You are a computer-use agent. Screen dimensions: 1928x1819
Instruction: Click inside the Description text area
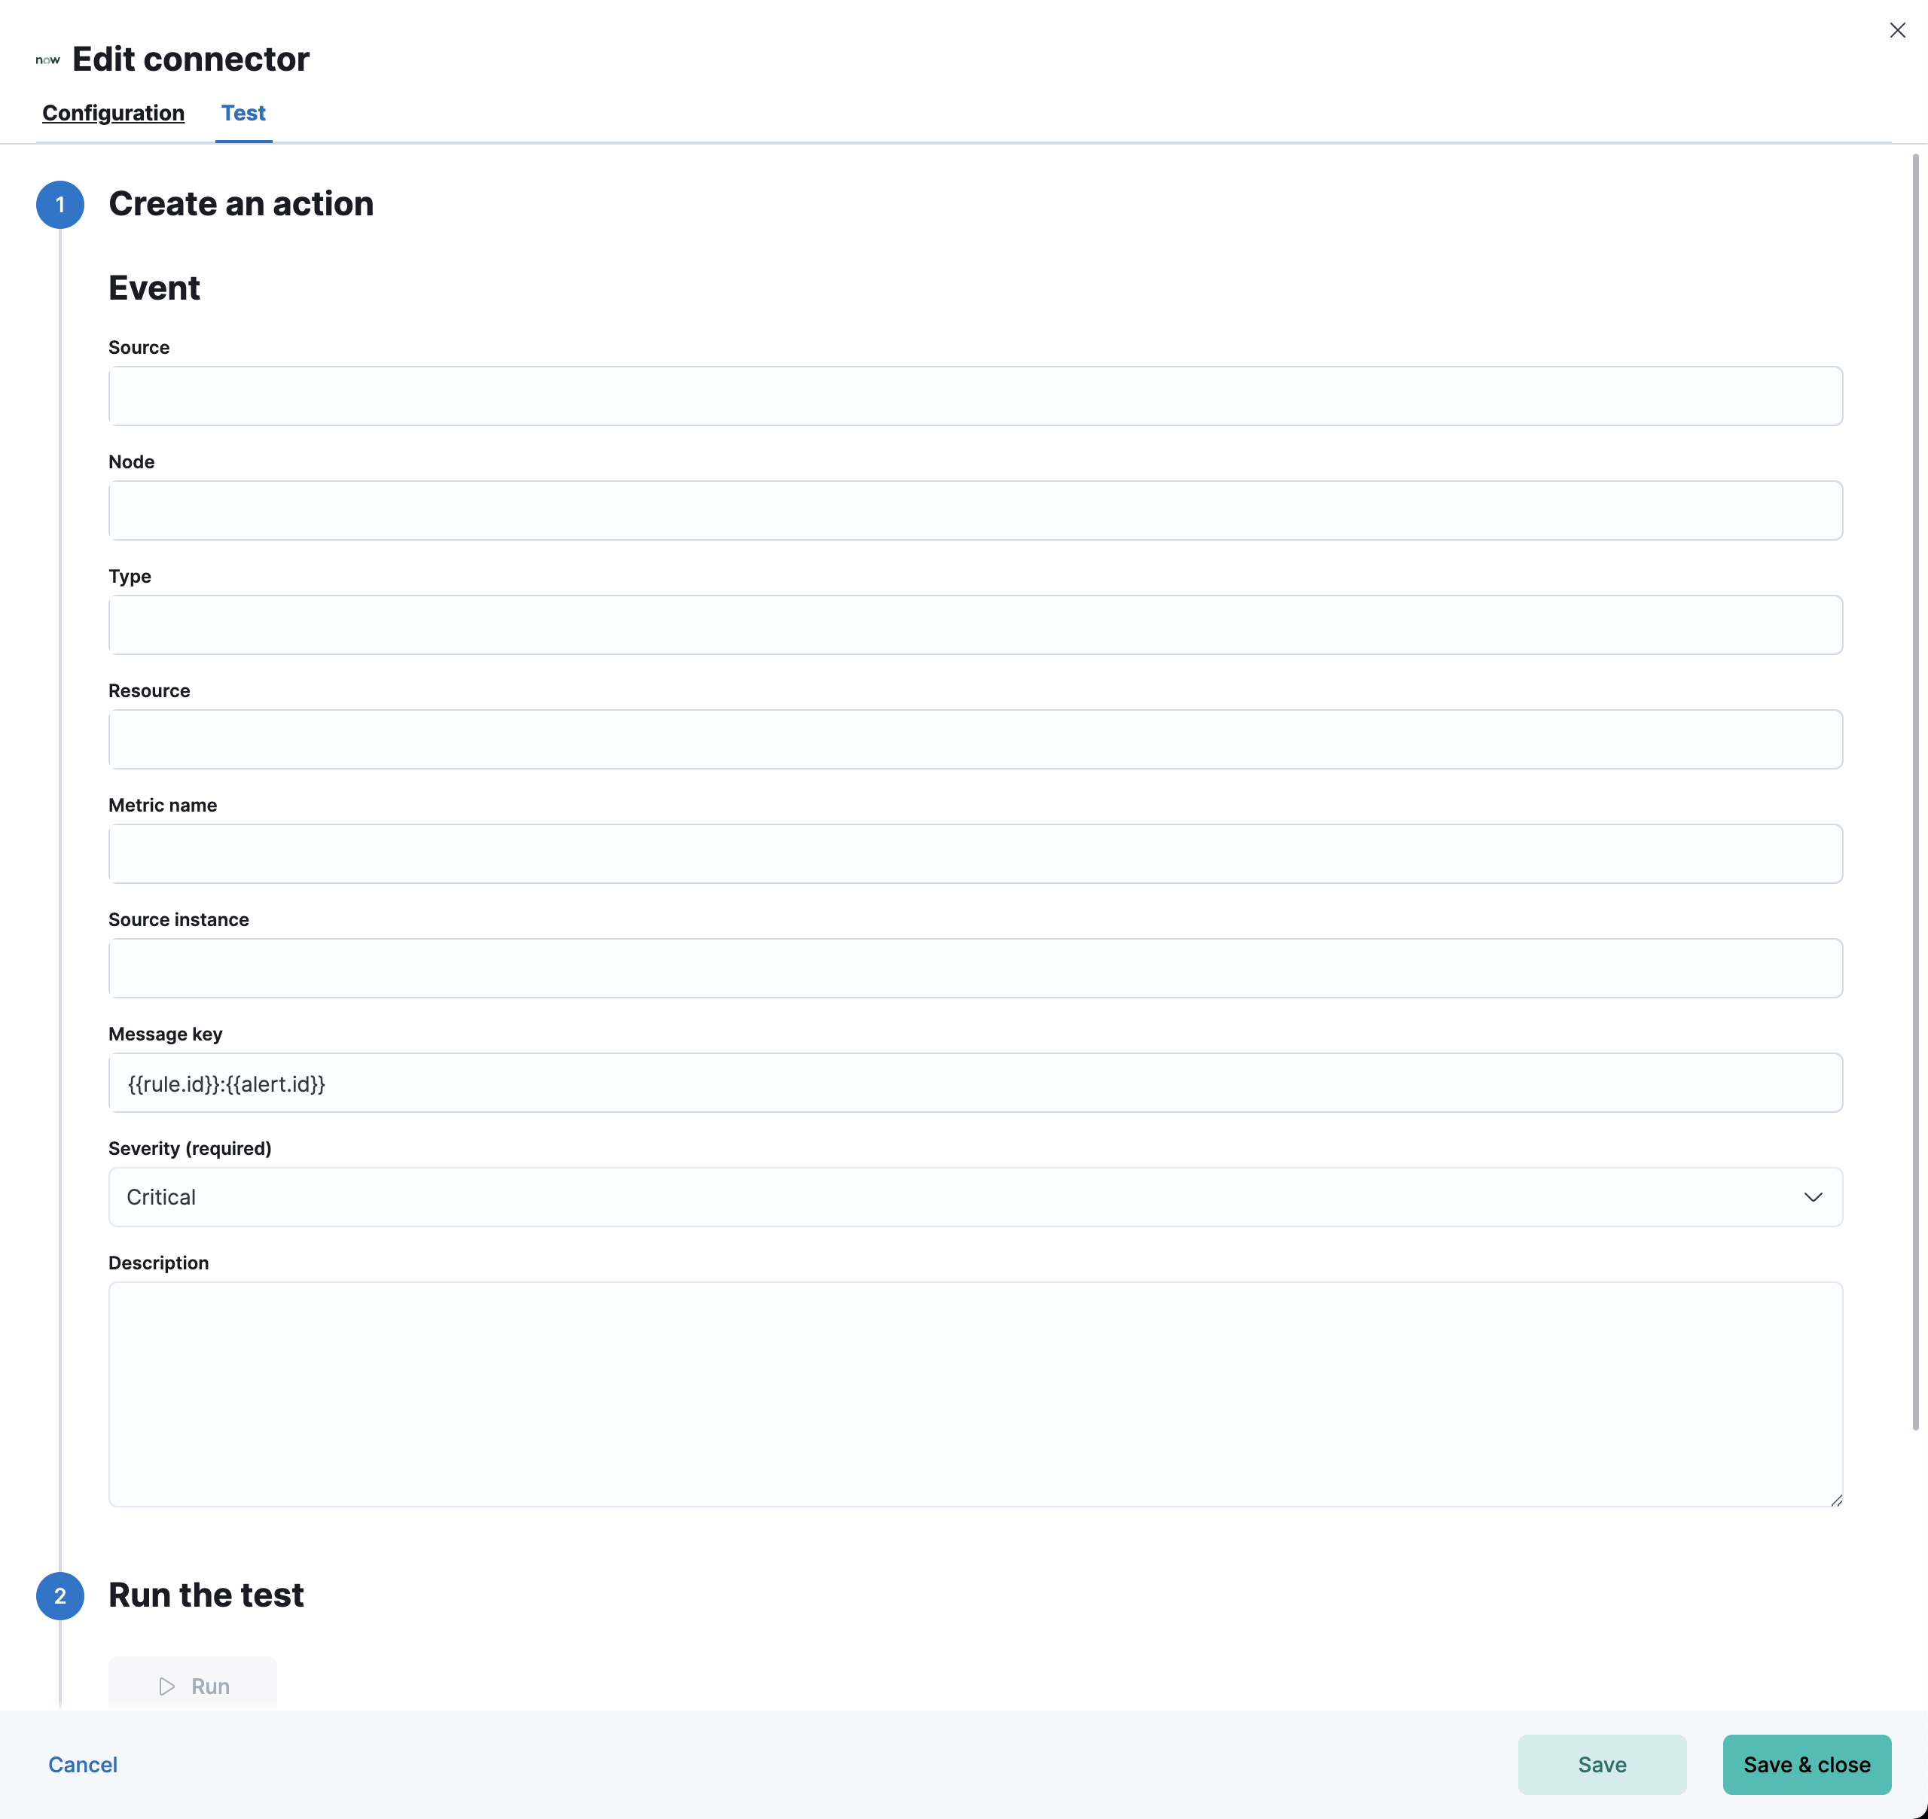click(970, 1396)
